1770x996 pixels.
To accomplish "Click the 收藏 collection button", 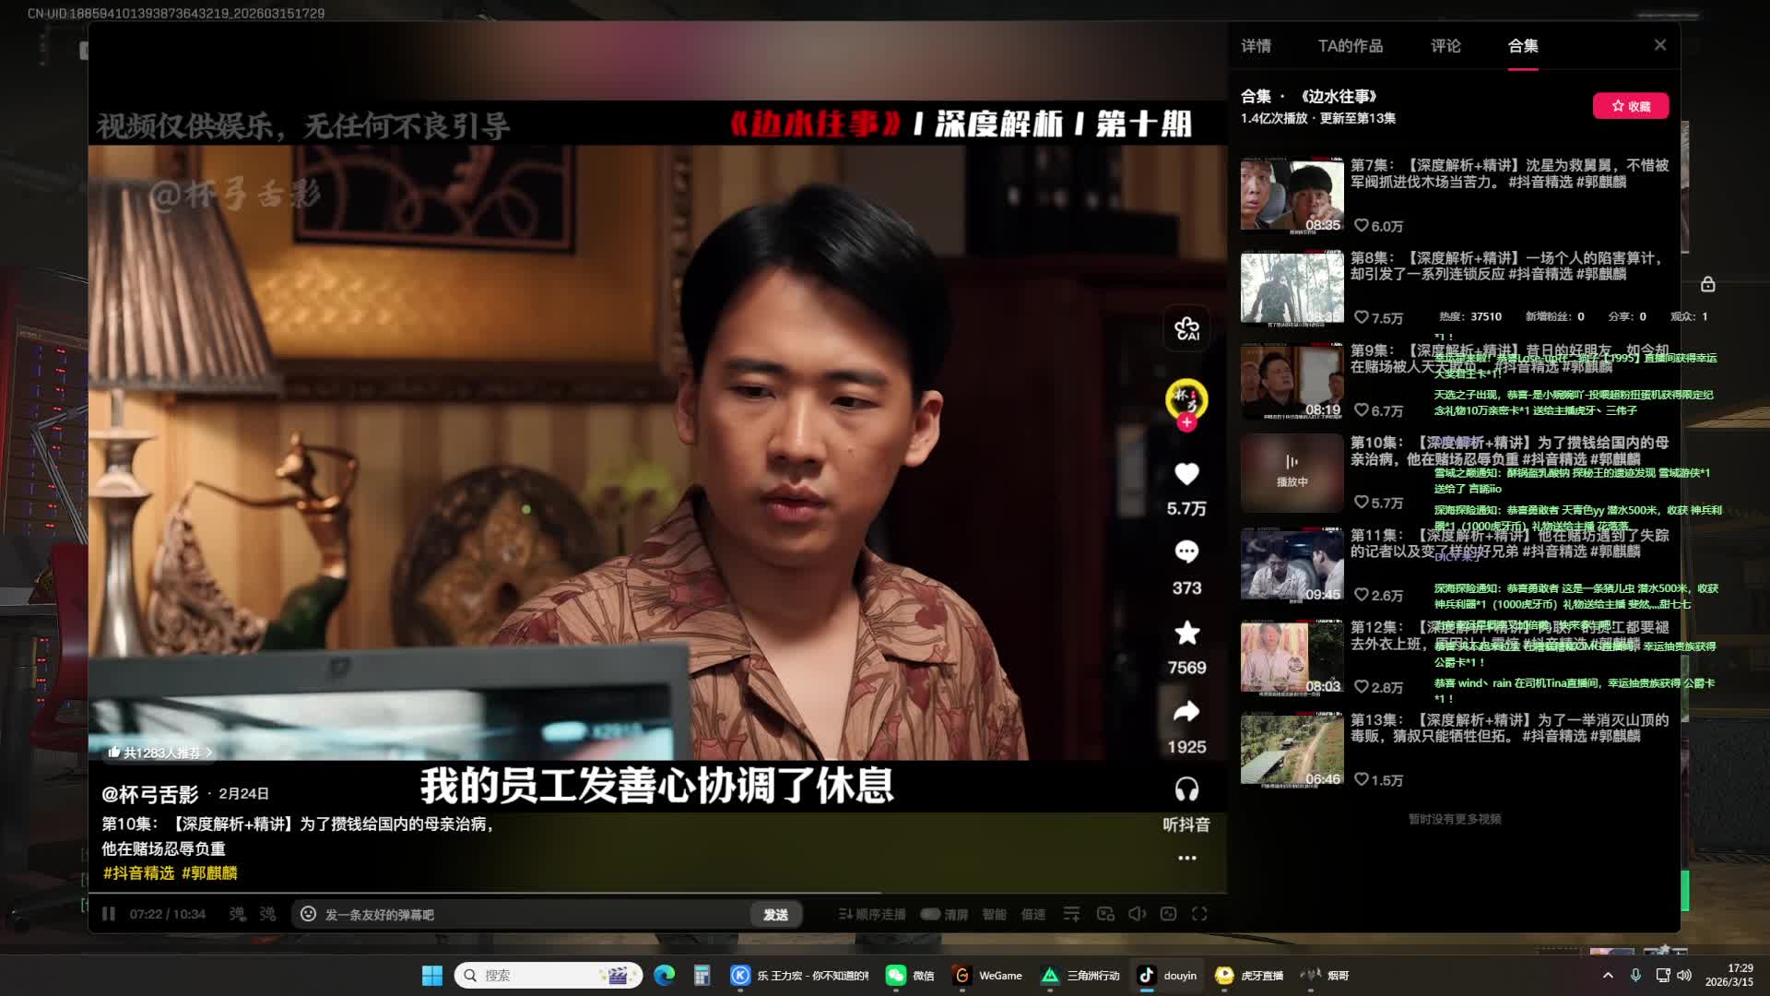I will click(x=1630, y=106).
